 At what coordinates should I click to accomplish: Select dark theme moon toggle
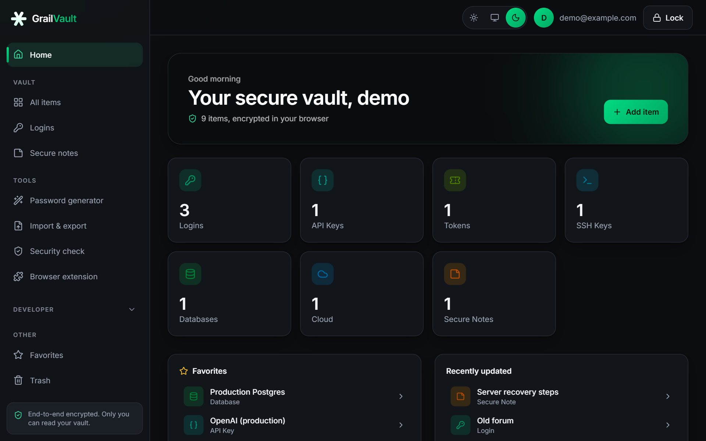click(516, 18)
